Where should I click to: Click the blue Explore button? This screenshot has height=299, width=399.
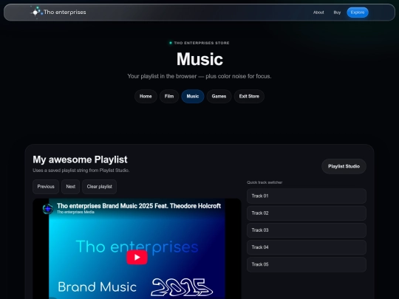[x=358, y=13]
